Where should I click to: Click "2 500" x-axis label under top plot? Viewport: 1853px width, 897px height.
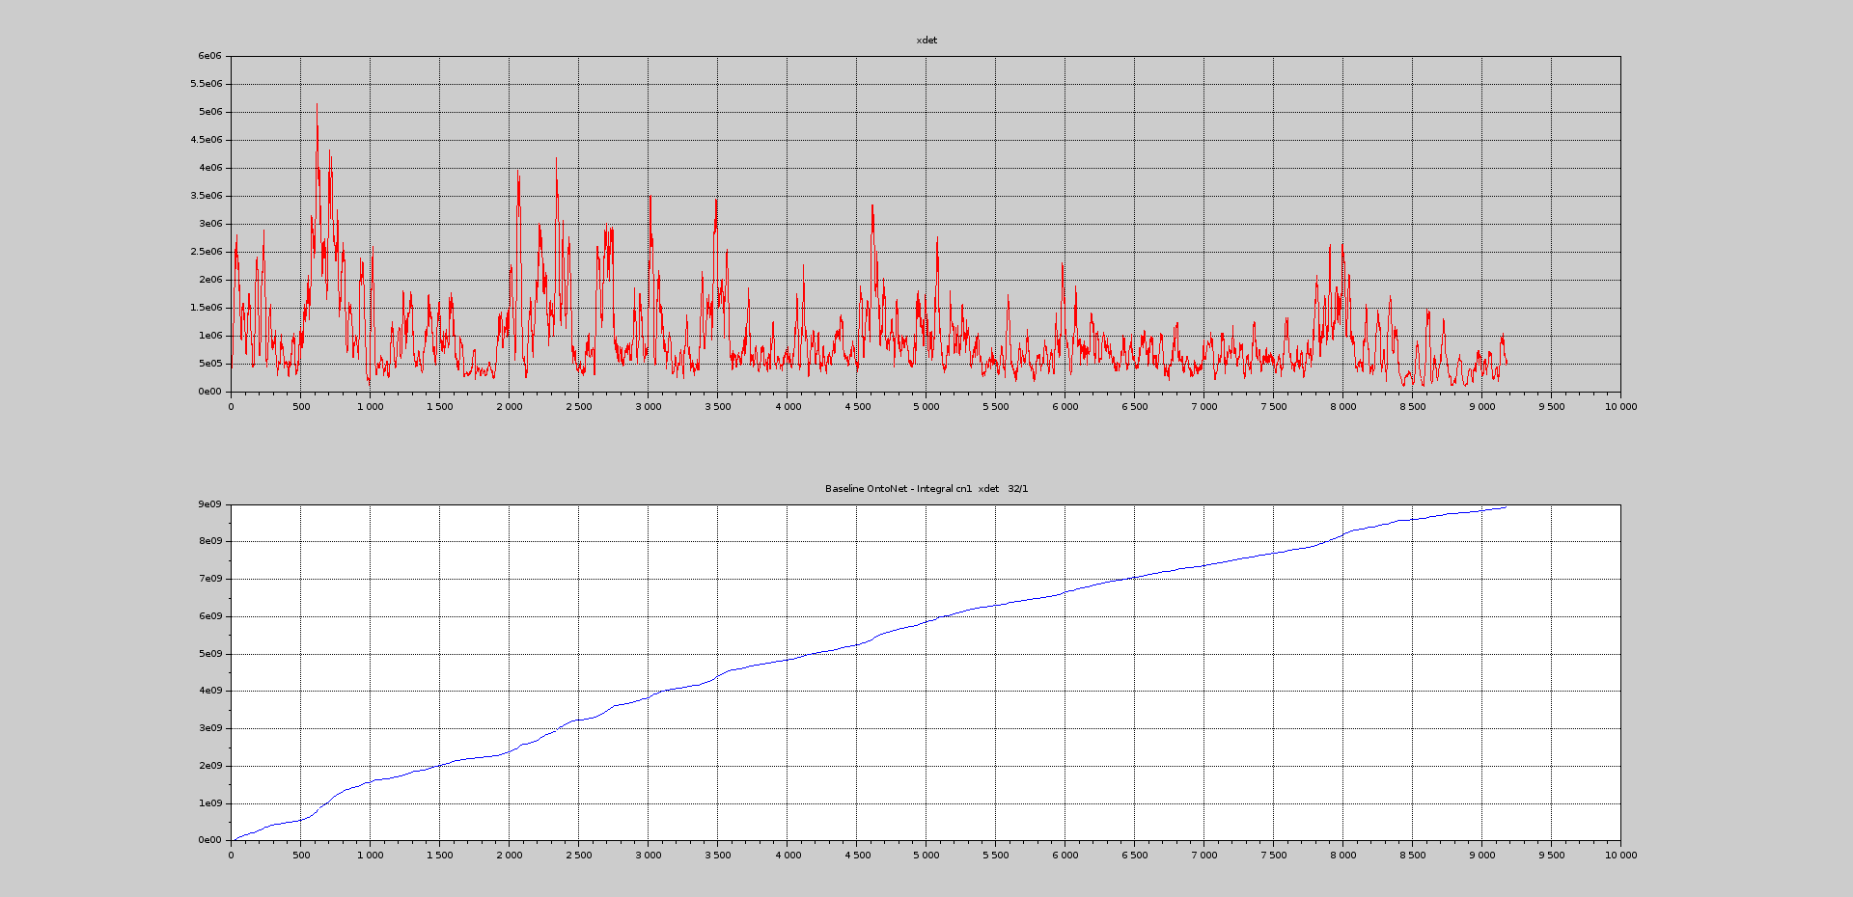coord(578,407)
